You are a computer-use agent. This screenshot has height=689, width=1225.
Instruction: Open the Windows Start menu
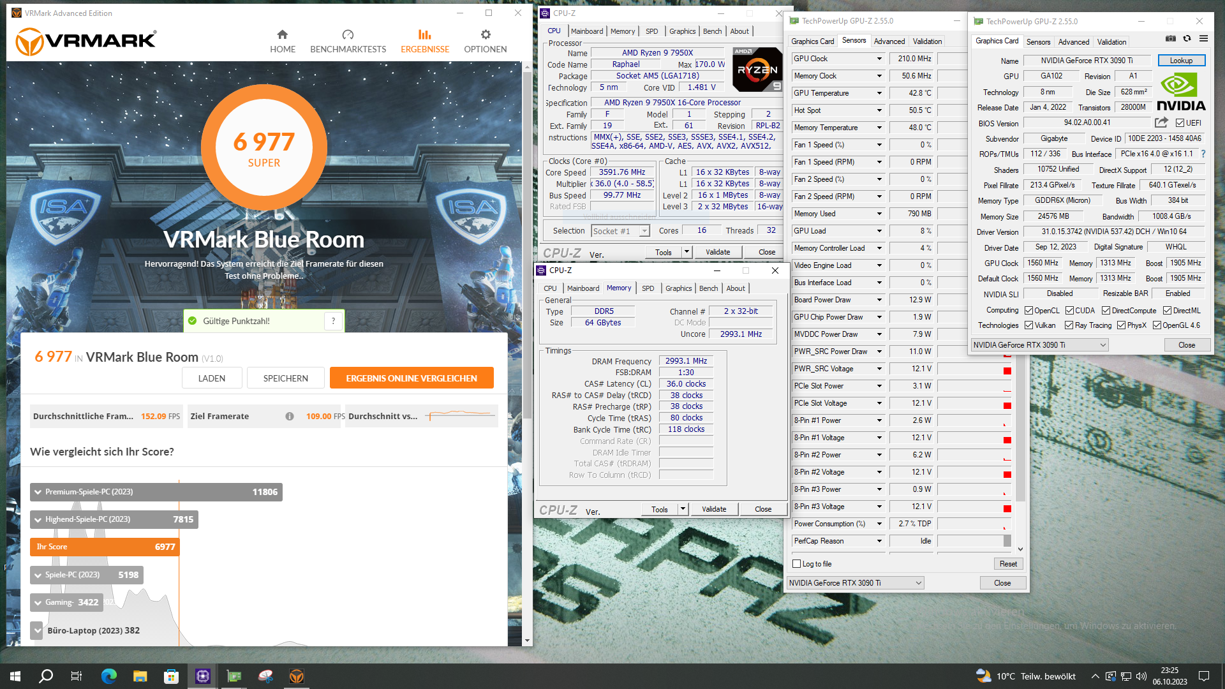point(15,676)
